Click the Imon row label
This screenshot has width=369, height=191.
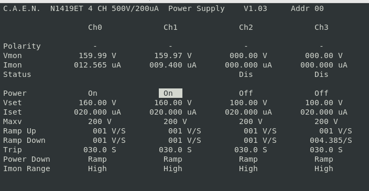coord(13,65)
